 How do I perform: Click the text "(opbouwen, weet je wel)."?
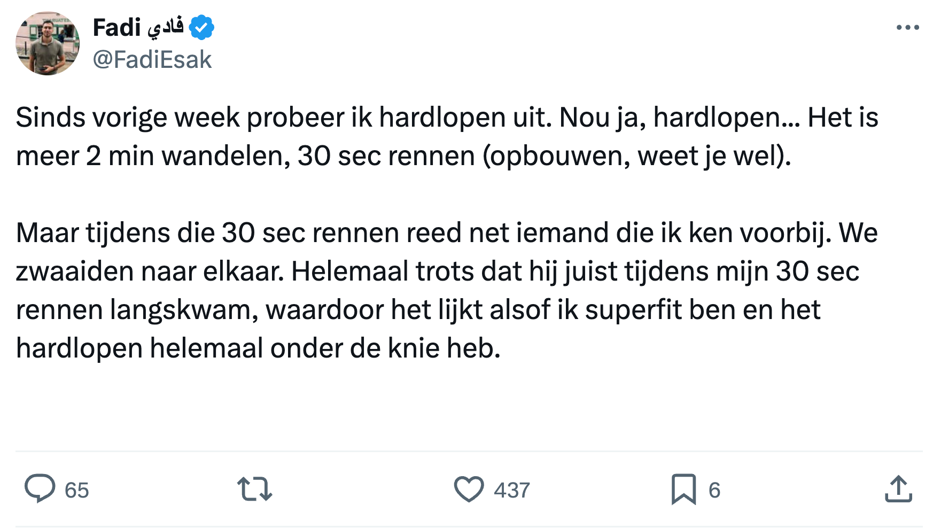pyautogui.click(x=636, y=156)
